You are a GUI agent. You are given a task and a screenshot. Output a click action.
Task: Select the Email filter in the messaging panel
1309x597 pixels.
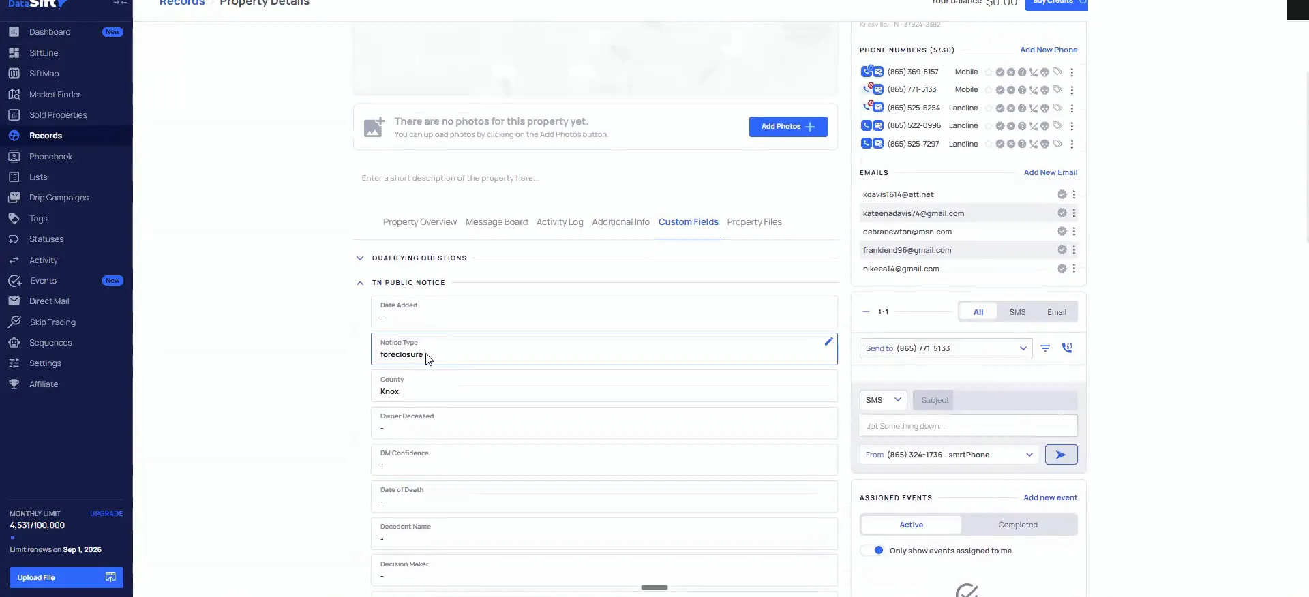(x=1057, y=312)
